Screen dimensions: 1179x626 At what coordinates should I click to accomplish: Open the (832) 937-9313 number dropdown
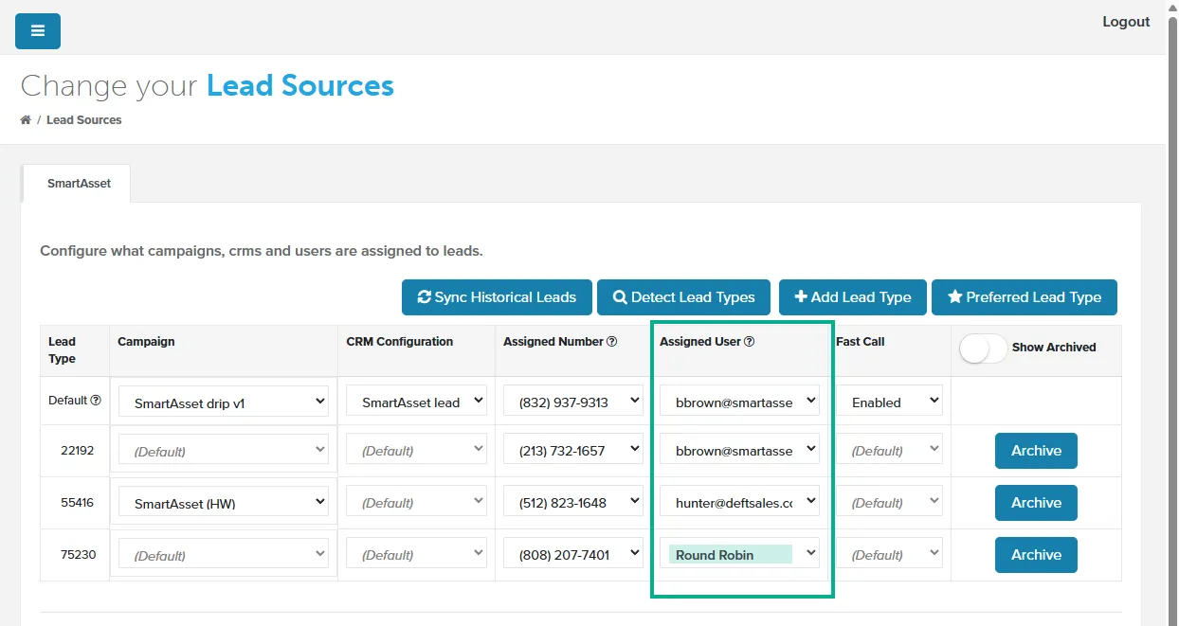(572, 402)
